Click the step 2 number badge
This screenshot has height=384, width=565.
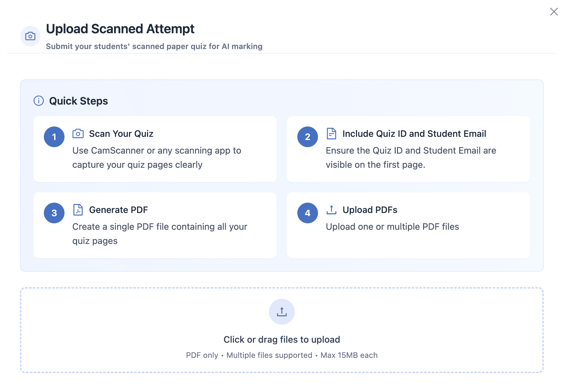[x=307, y=137]
